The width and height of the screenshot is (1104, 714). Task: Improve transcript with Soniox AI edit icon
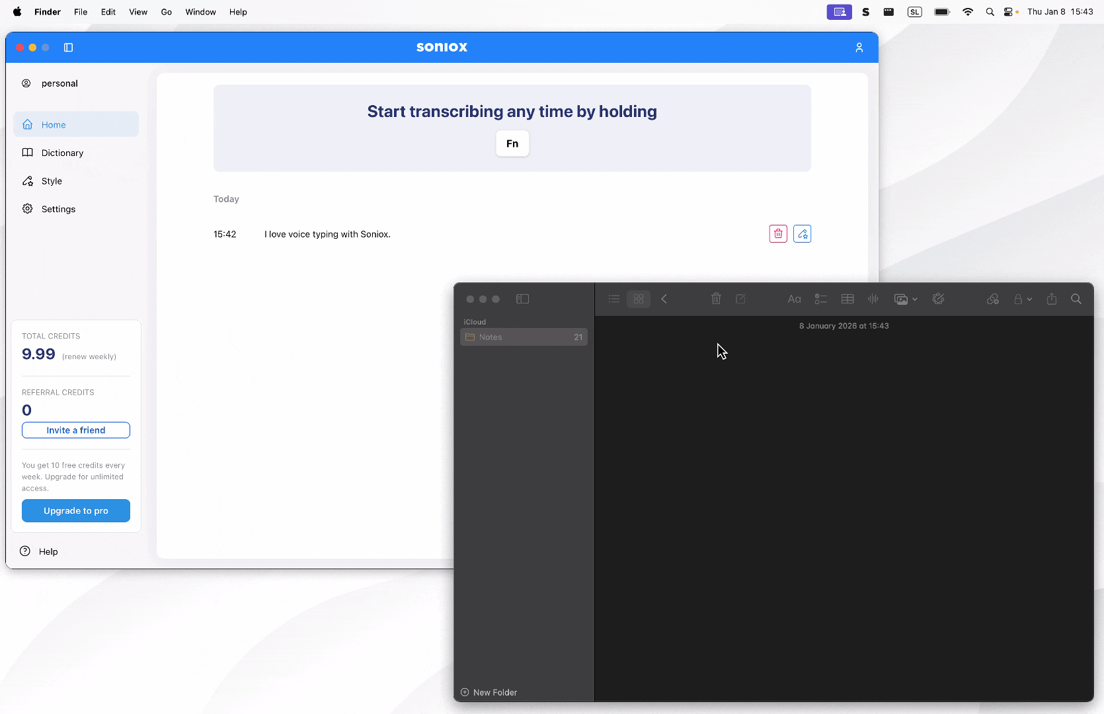pyautogui.click(x=802, y=233)
